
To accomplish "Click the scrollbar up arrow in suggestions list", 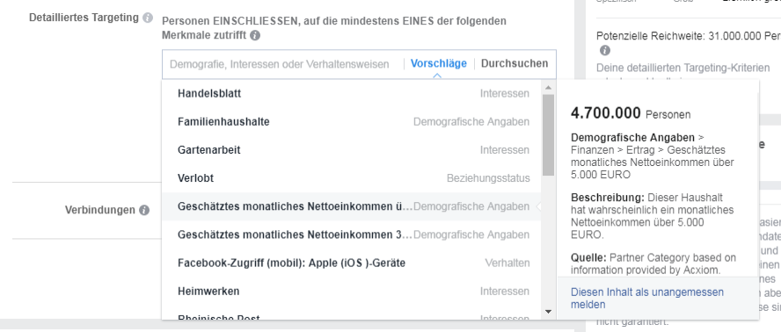I will 549,88.
